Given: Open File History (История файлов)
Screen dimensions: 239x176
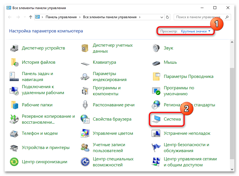Looking at the screenshot, I should pyautogui.click(x=39, y=62).
